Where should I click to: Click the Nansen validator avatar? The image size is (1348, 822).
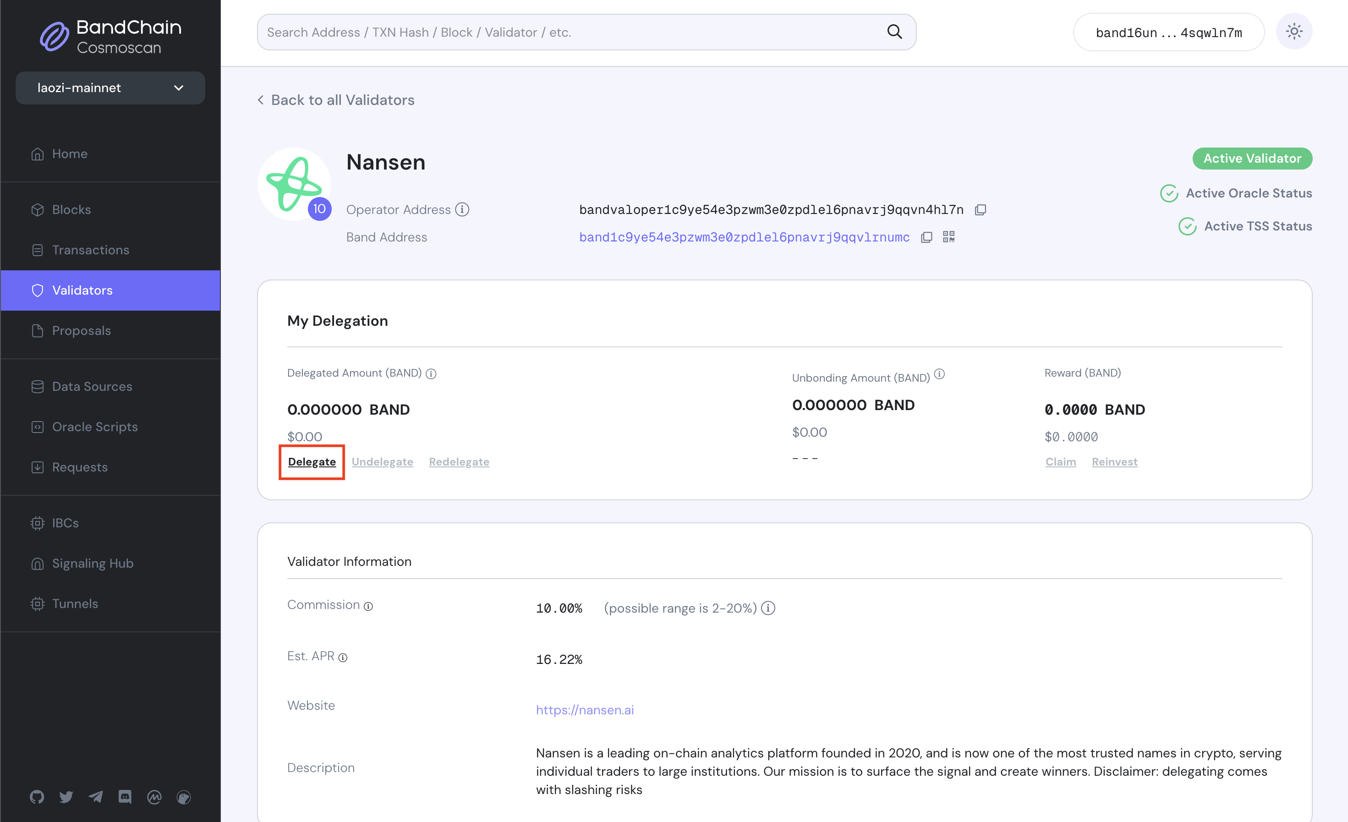[294, 184]
